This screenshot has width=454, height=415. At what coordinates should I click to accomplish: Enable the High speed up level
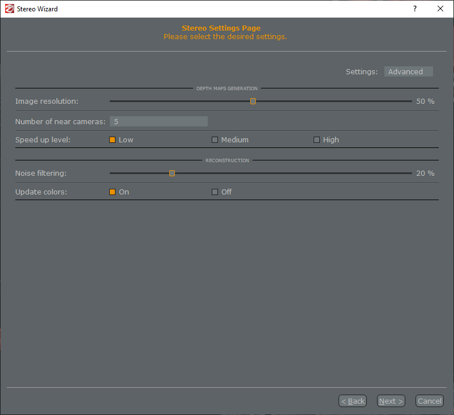316,139
